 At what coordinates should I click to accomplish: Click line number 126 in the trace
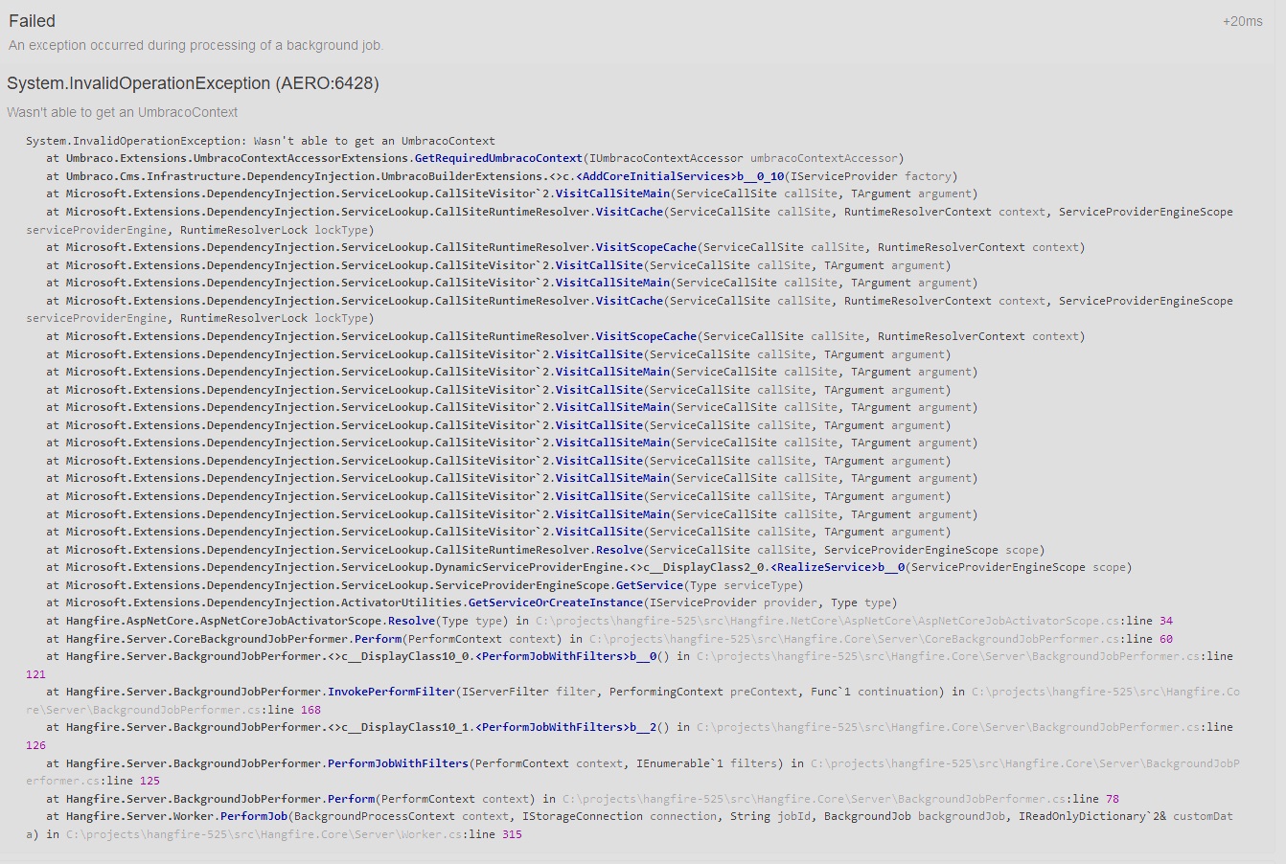[35, 745]
